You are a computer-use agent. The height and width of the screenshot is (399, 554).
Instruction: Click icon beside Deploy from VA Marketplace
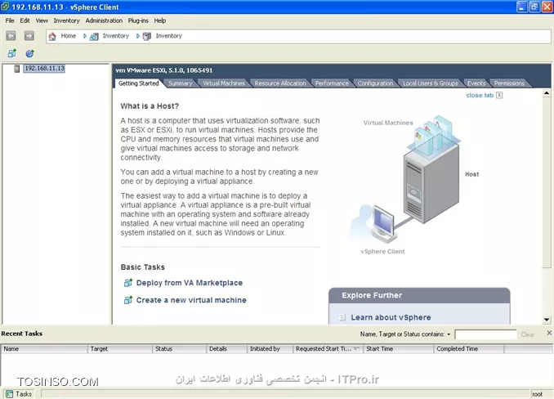coord(128,283)
